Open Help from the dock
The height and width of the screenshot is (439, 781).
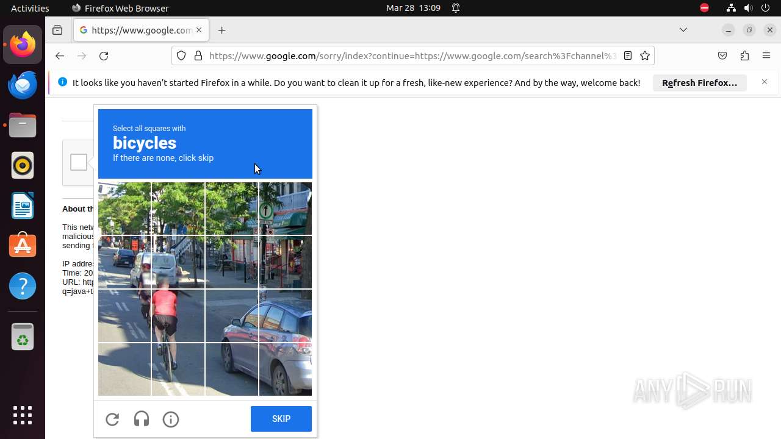pyautogui.click(x=23, y=286)
